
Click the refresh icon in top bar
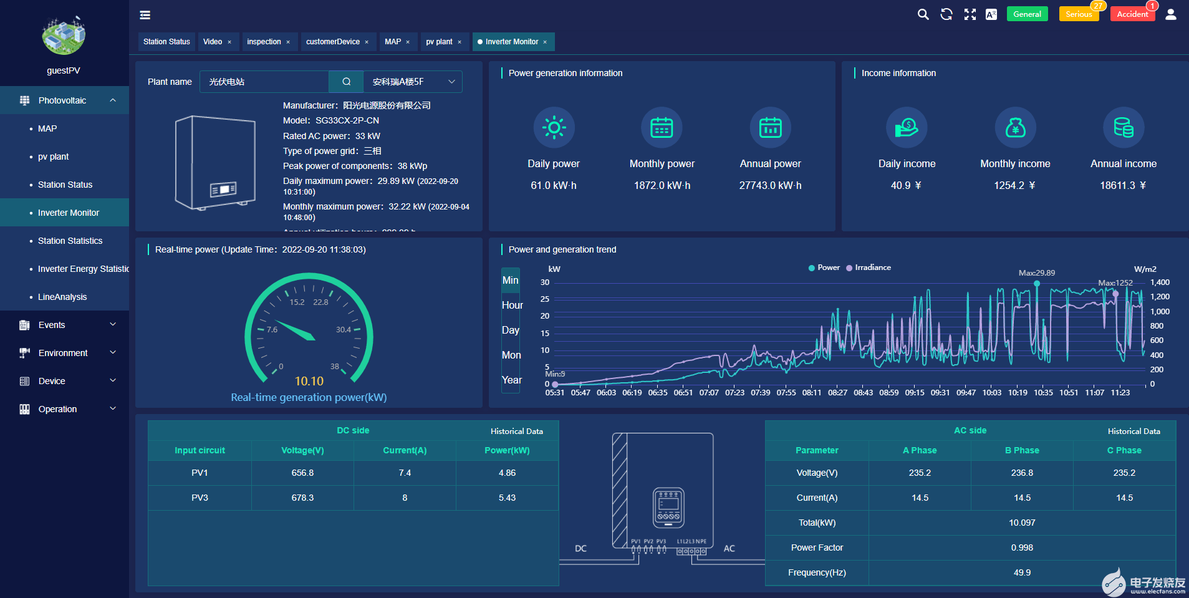tap(946, 14)
